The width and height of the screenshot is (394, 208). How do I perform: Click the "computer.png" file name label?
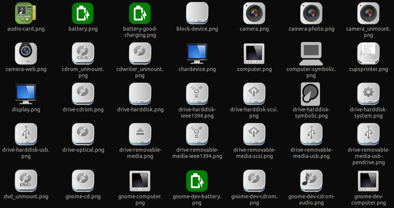254,69
